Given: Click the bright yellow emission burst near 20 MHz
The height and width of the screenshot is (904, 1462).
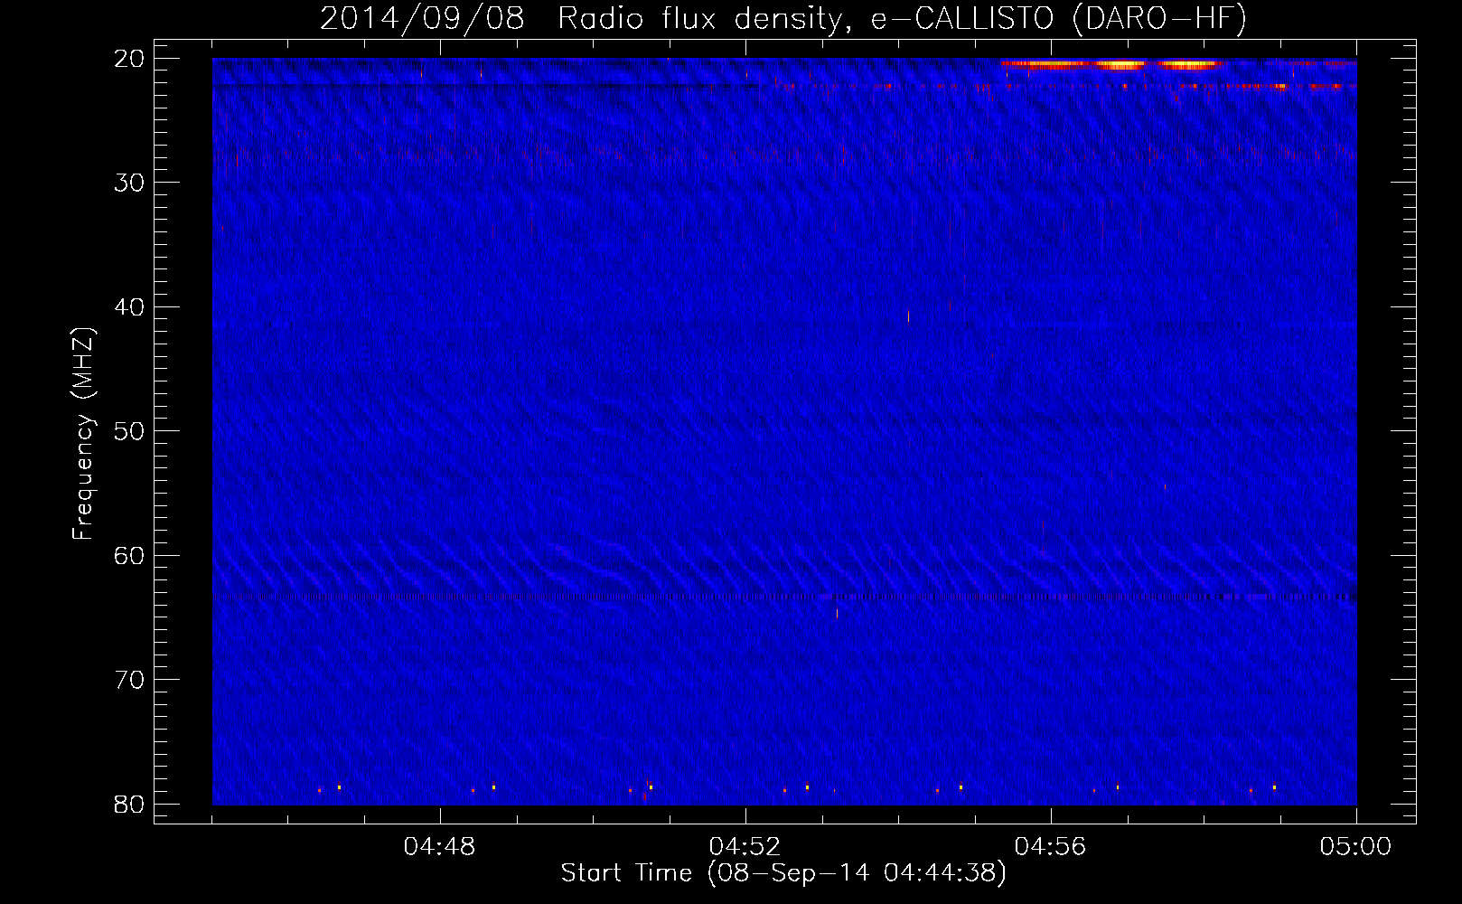Looking at the screenshot, I should 1111,65.
